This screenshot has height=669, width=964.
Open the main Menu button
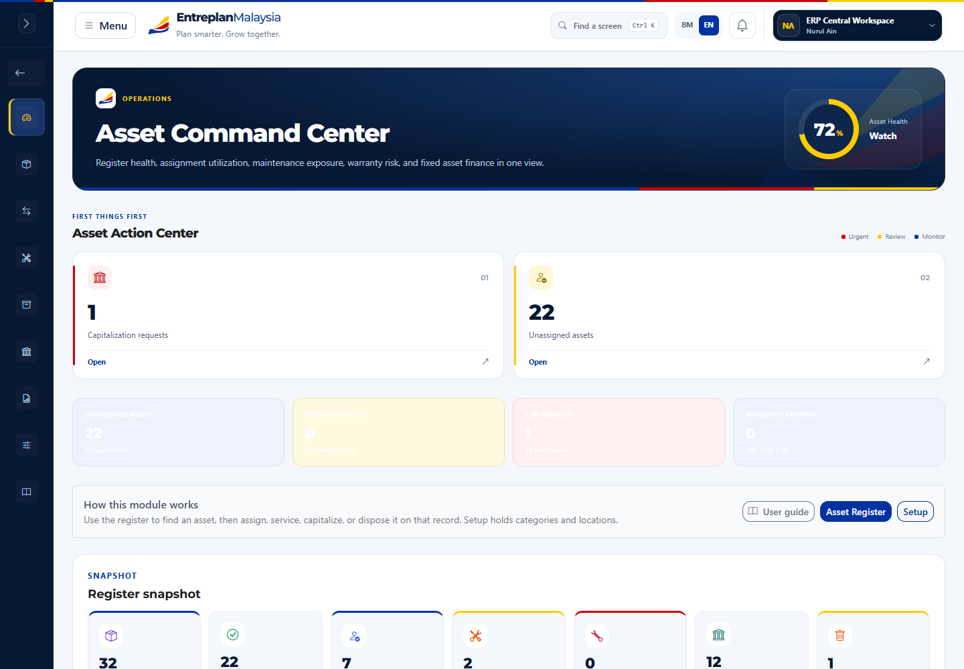pos(106,25)
